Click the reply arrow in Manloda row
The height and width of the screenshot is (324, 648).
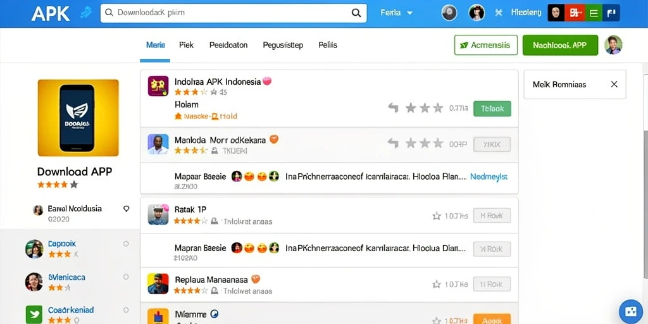click(x=393, y=144)
